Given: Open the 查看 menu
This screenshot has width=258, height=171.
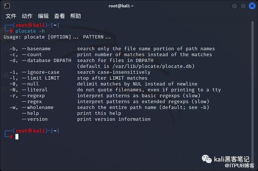Looking at the screenshot, I should [59, 16].
